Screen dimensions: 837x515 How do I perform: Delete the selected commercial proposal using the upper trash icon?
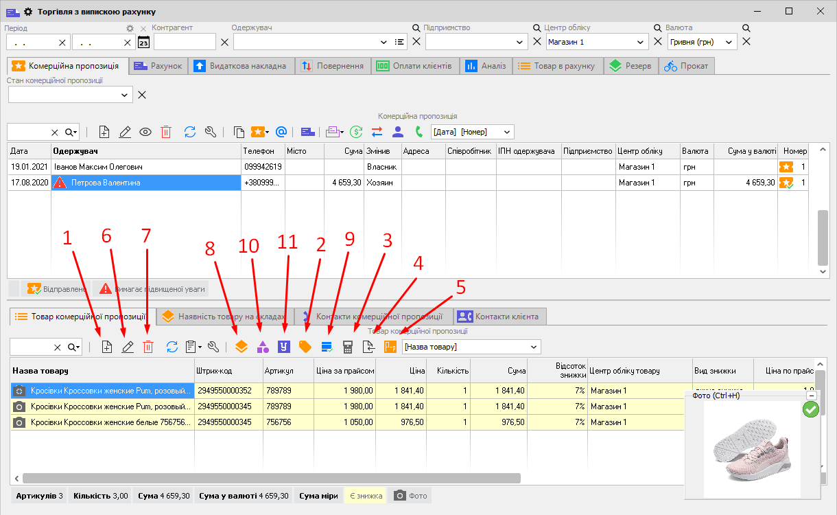click(166, 132)
